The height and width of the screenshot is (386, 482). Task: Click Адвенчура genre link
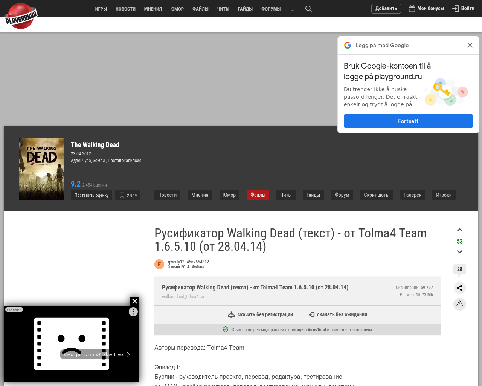pos(81,161)
